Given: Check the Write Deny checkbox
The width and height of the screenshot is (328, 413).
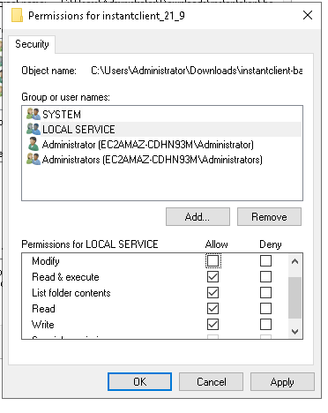Looking at the screenshot, I should pyautogui.click(x=265, y=324).
